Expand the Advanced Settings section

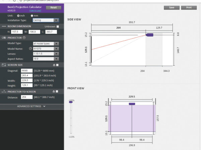coord(31,106)
